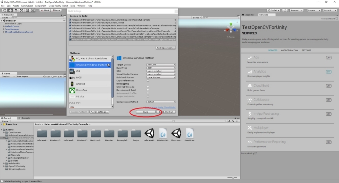Open the Materials folder thumbnail

click(x=109, y=135)
